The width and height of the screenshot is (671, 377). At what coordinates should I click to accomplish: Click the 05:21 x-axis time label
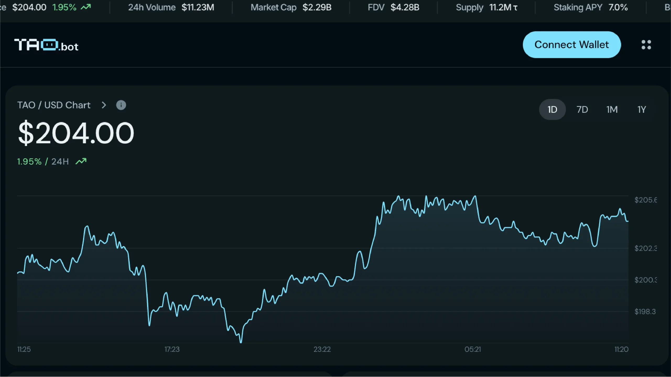tap(473, 349)
